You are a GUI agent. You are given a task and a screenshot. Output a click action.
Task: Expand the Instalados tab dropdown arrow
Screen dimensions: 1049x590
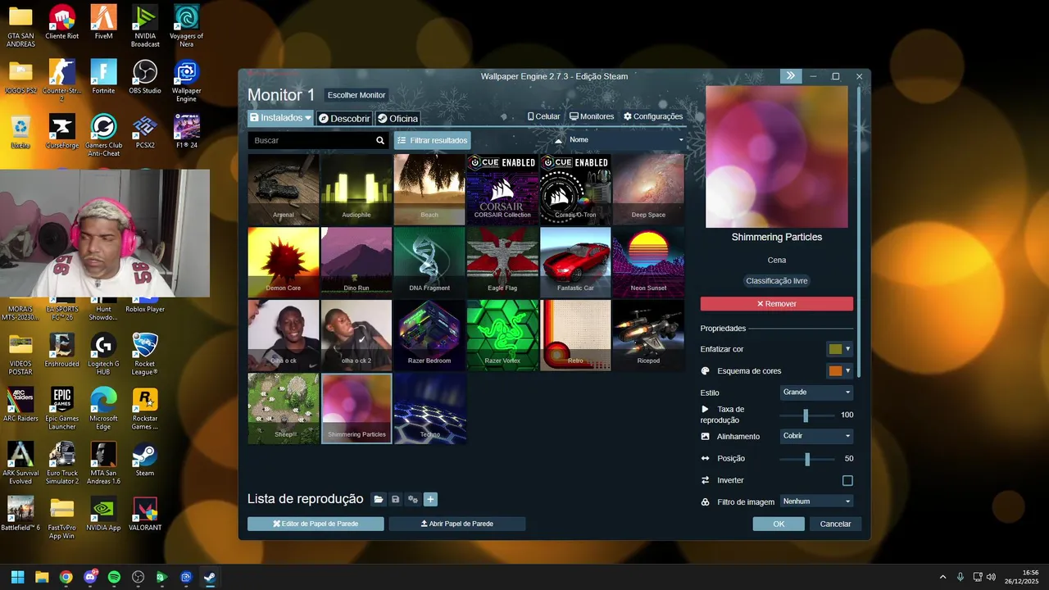click(308, 118)
